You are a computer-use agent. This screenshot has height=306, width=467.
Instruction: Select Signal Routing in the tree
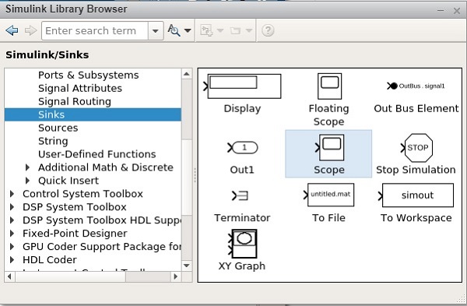point(75,101)
